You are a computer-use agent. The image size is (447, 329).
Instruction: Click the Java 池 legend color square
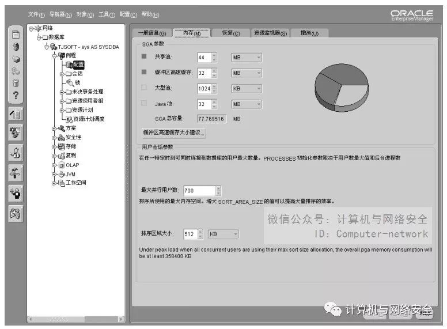click(144, 103)
